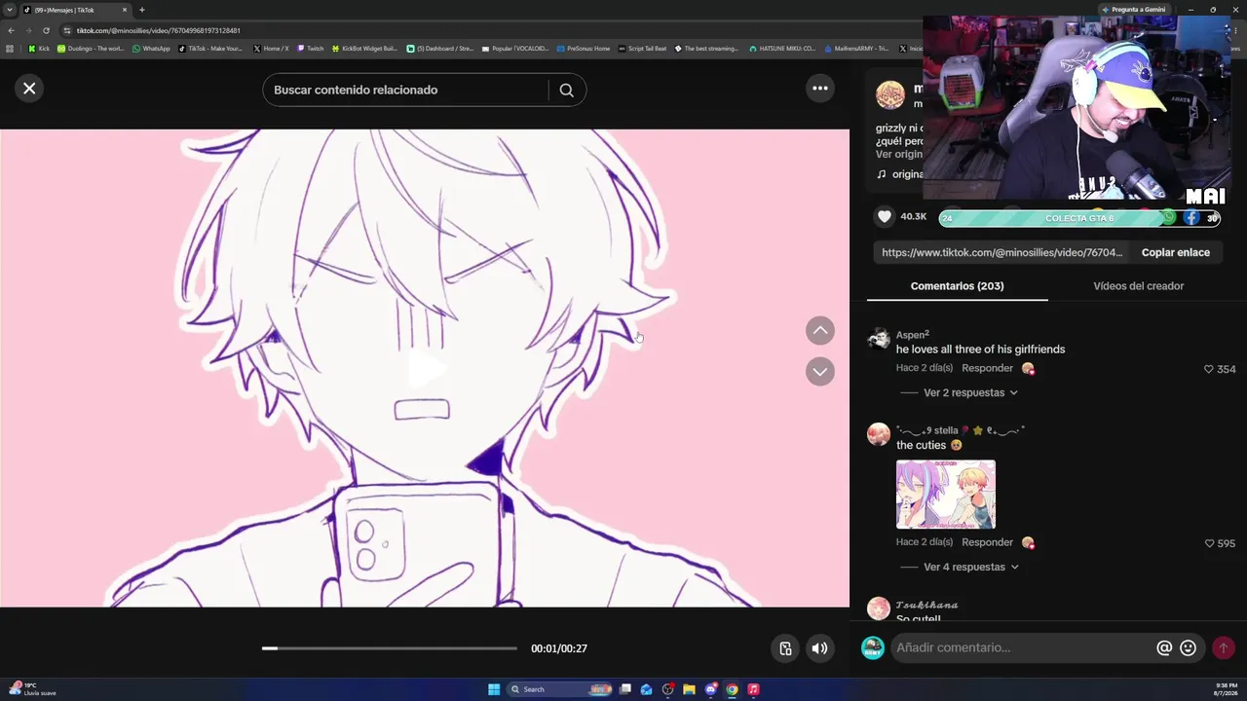Image resolution: width=1247 pixels, height=701 pixels.
Task: Open Apple Music from the taskbar
Action: click(x=753, y=689)
